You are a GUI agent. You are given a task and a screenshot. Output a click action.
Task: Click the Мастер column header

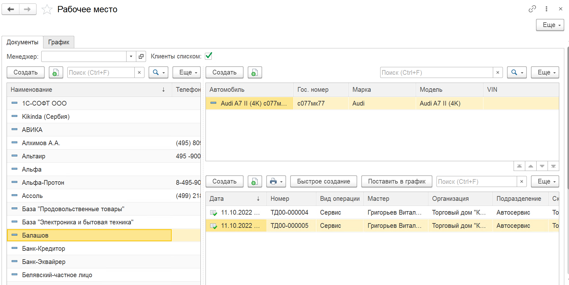click(396, 199)
